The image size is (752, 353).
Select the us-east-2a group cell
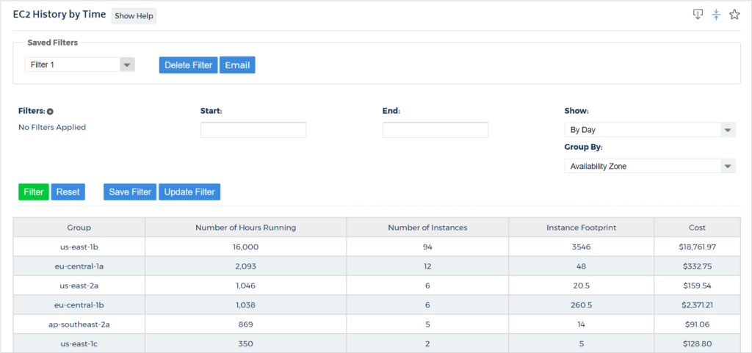point(79,286)
